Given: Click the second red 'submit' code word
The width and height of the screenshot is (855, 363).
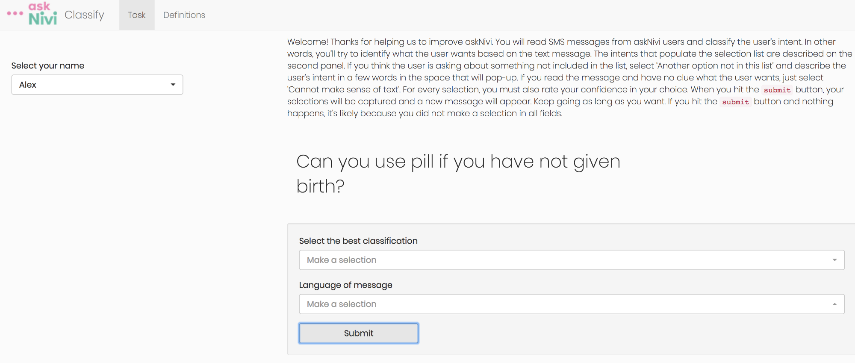Looking at the screenshot, I should coord(735,102).
